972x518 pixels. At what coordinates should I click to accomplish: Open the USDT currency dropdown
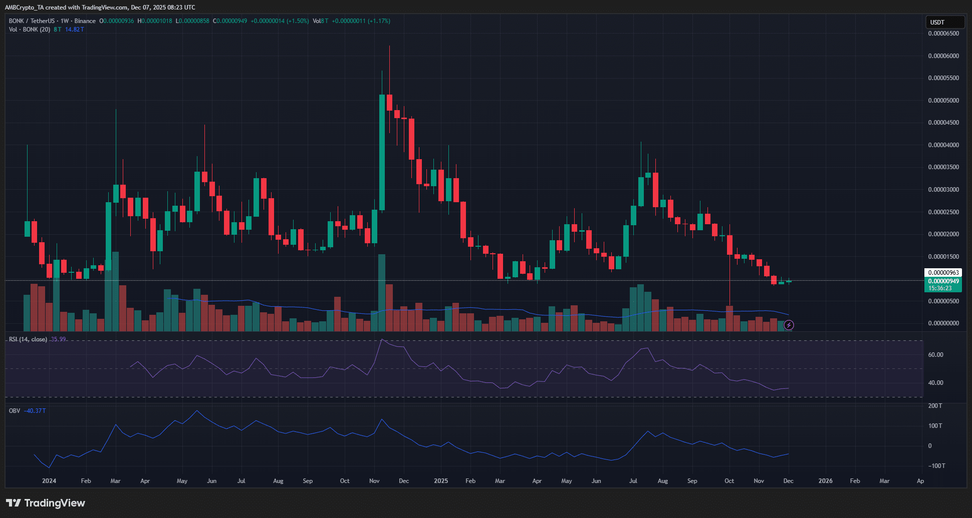tap(945, 22)
